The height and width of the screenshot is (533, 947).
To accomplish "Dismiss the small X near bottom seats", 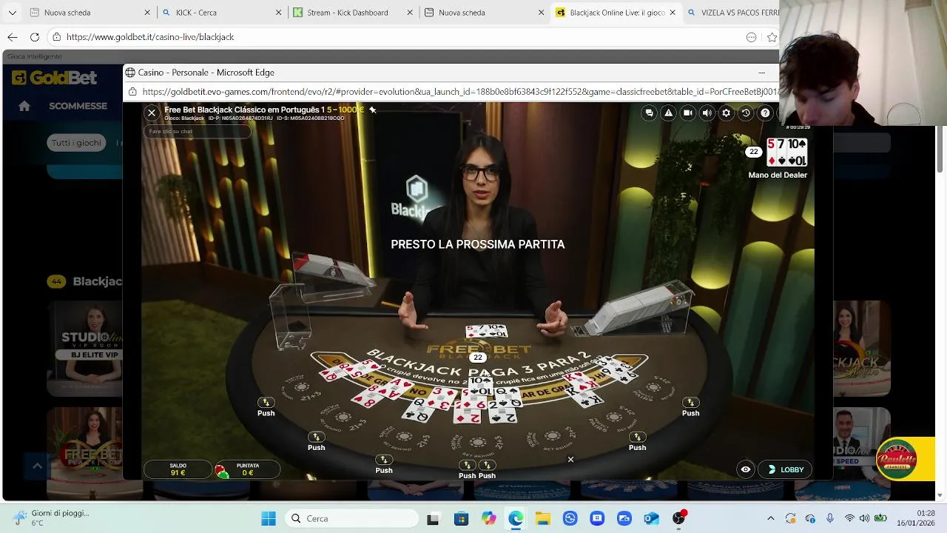I will [x=570, y=460].
